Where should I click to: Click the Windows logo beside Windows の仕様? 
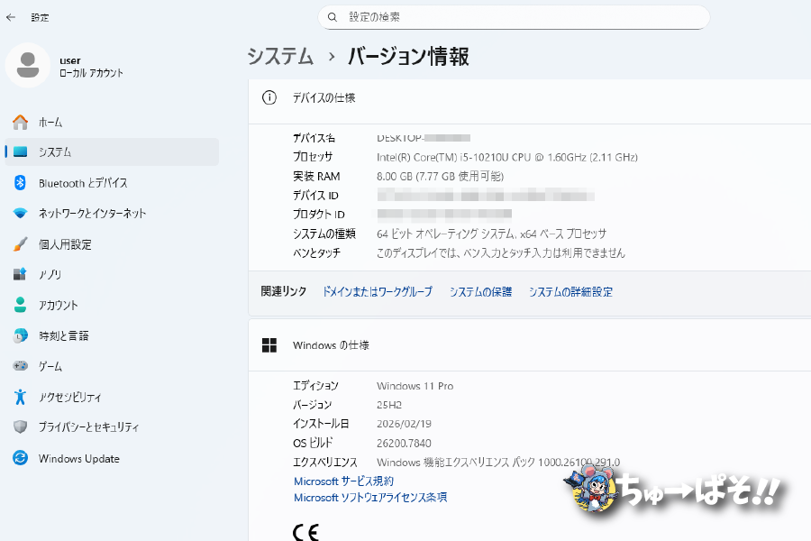(x=269, y=345)
